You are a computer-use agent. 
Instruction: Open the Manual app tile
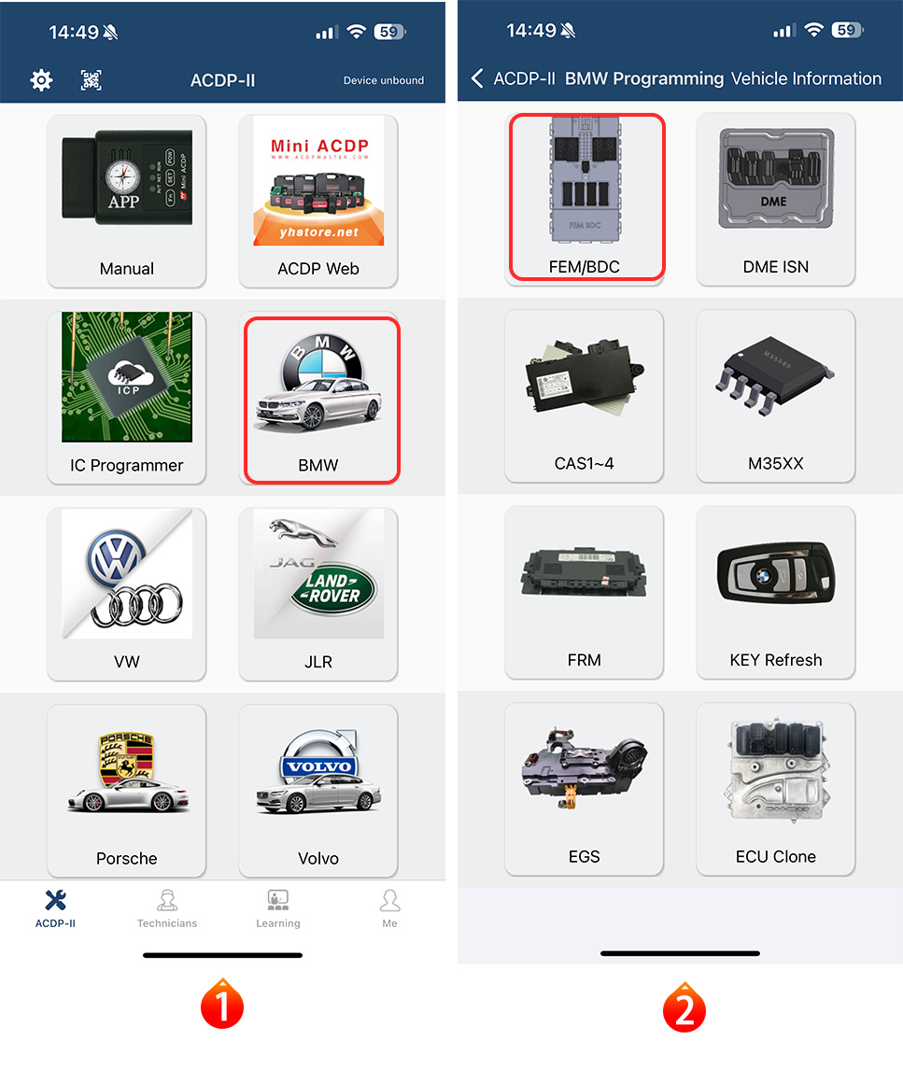(x=127, y=201)
